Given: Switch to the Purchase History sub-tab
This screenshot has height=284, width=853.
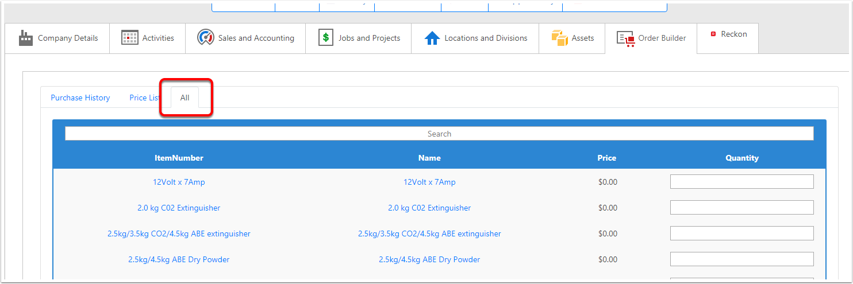Looking at the screenshot, I should pos(80,98).
